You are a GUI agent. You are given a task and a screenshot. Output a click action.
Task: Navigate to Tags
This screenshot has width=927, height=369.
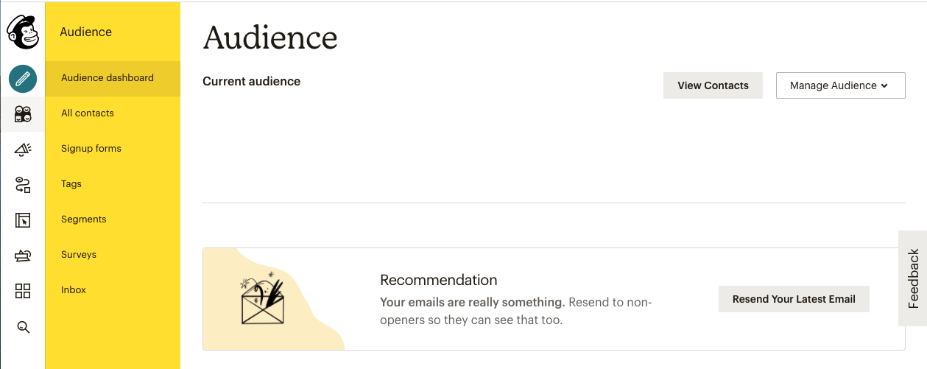[71, 184]
